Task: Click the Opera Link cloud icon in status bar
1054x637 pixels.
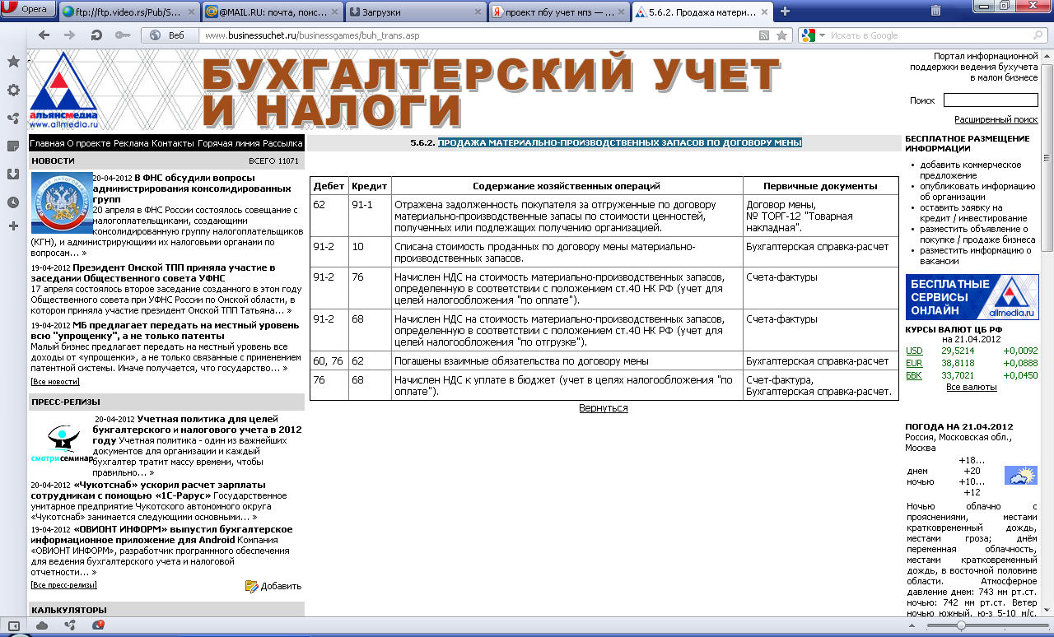Action: tap(42, 626)
